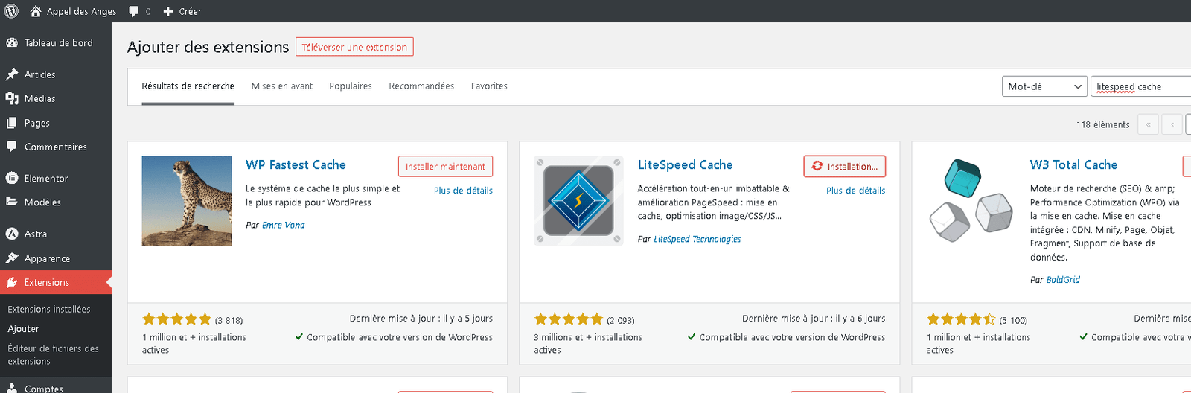The width and height of the screenshot is (1191, 393).
Task: Select the Extensions menu item
Action: click(x=56, y=282)
